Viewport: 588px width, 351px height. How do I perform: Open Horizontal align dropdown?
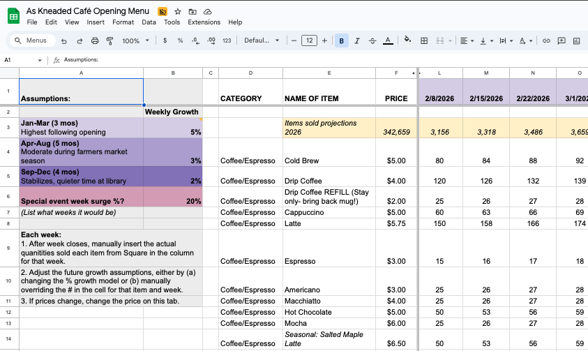467,40
